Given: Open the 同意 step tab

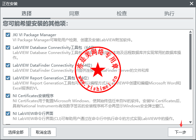Looking at the screenshot, I should tap(74, 13).
